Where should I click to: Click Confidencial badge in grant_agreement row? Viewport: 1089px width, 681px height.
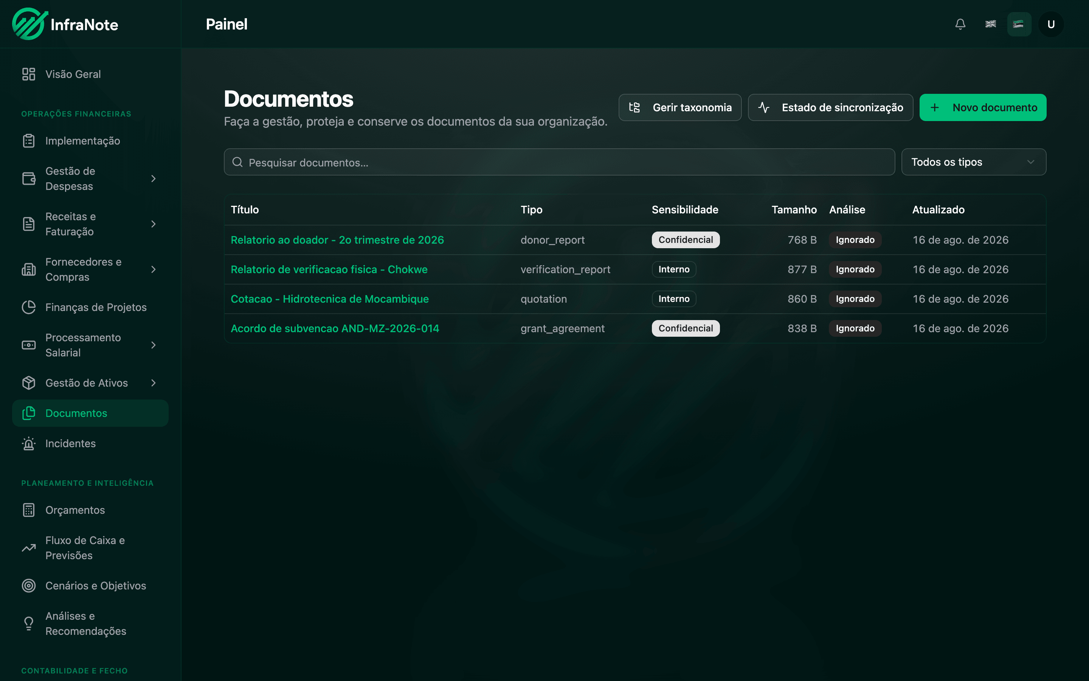tap(686, 328)
